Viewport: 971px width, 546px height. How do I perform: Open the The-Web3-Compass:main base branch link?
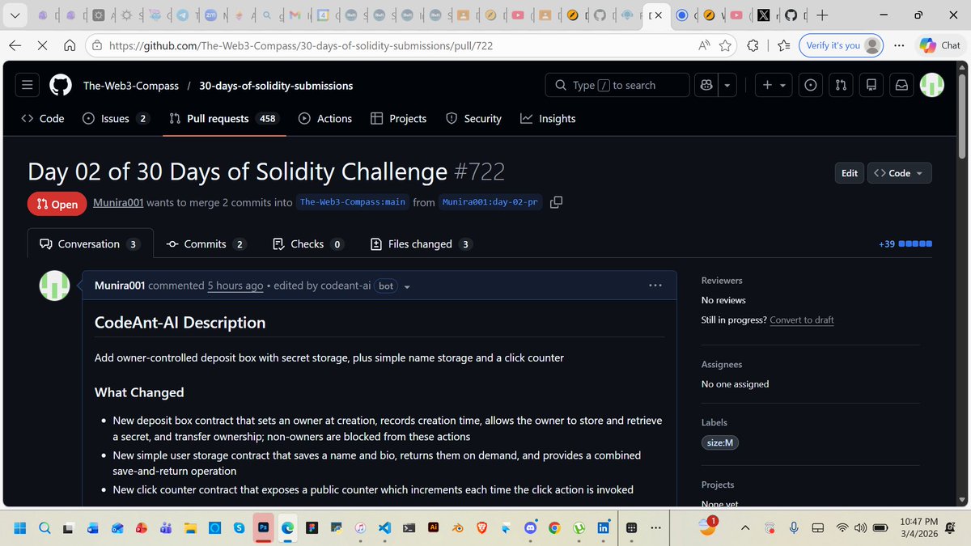353,202
